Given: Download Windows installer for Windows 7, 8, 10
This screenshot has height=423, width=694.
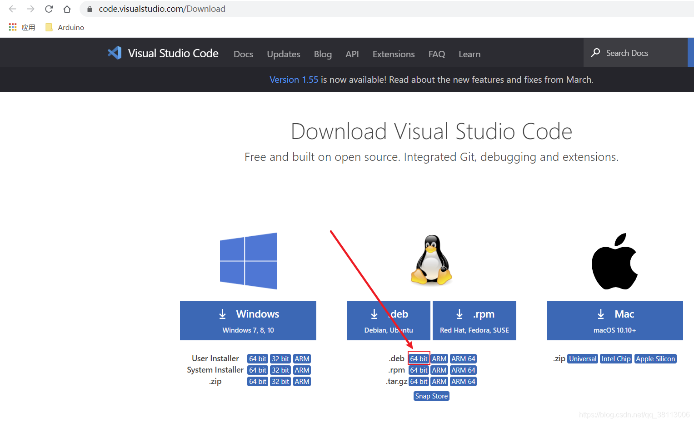Looking at the screenshot, I should tap(248, 320).
